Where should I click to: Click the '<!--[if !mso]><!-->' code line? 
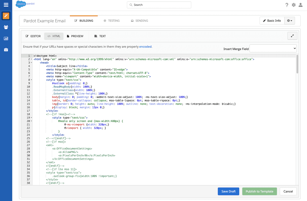(60, 114)
